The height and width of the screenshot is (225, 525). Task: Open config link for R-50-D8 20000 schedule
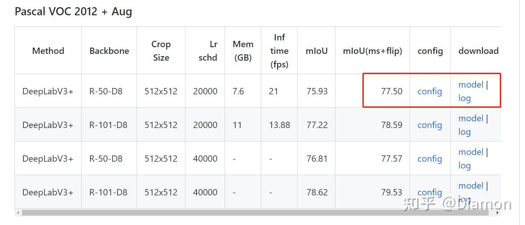coord(430,92)
